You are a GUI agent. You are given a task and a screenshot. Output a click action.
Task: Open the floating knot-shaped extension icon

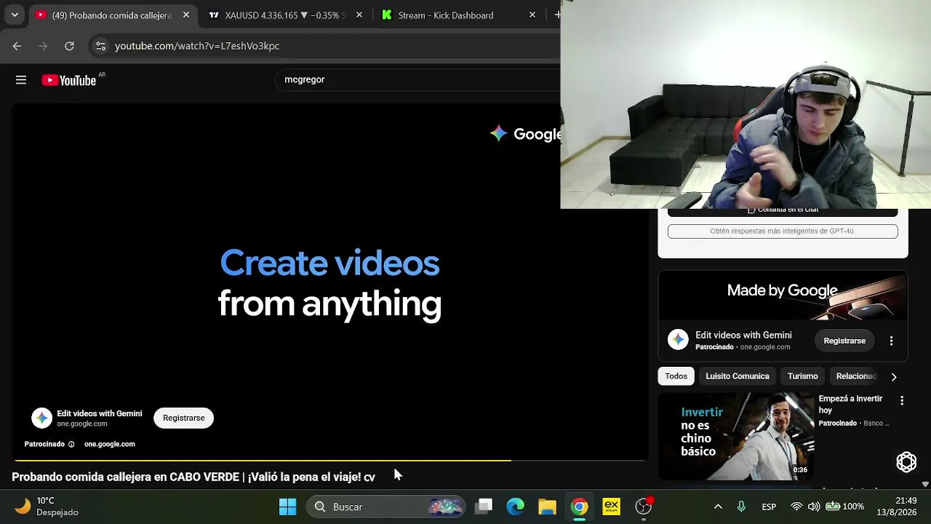pyautogui.click(x=906, y=461)
